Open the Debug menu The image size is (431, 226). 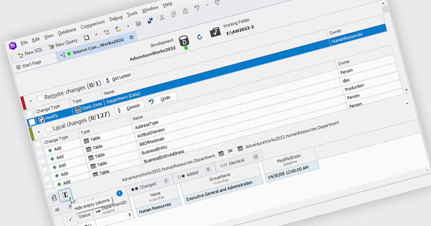click(x=116, y=18)
